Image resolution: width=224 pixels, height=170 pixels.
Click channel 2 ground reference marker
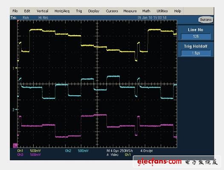[15, 110]
